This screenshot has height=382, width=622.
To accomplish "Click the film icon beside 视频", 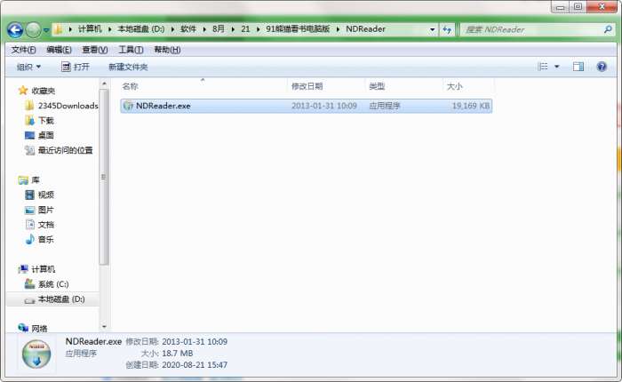I will pos(29,195).
